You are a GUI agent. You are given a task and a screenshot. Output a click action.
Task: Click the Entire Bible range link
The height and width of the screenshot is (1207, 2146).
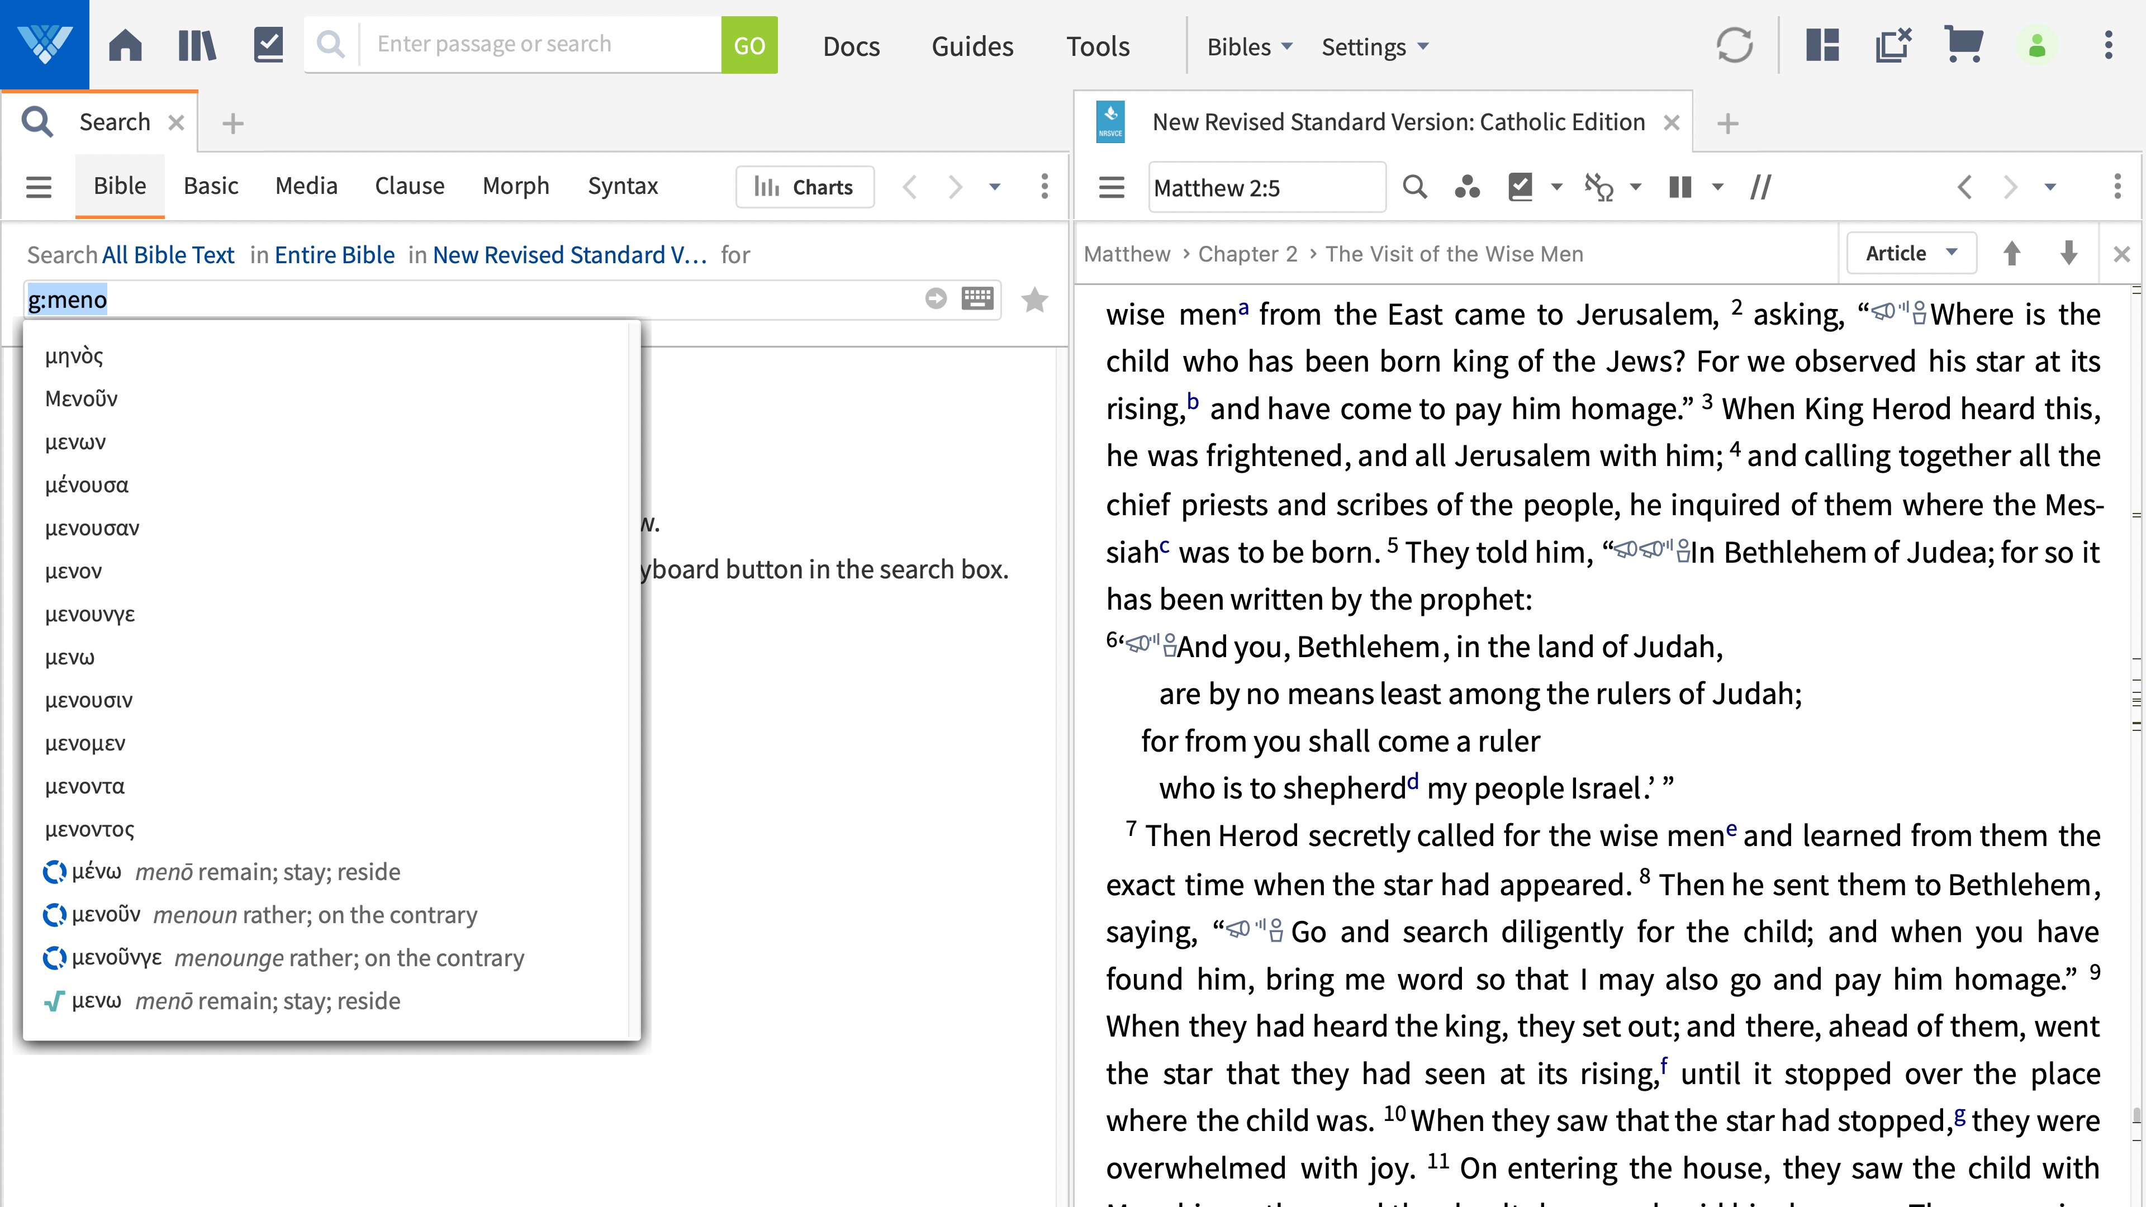click(335, 255)
